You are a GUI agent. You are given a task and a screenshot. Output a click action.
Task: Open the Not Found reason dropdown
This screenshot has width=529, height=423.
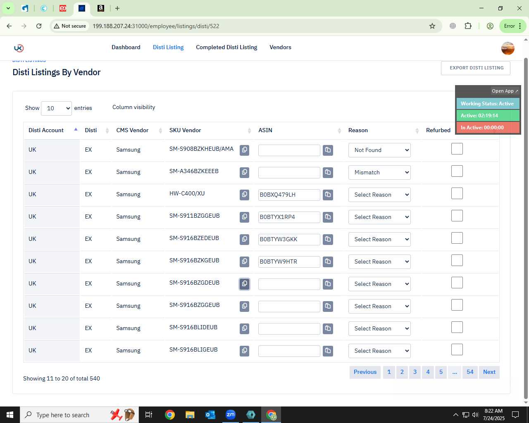coord(379,150)
